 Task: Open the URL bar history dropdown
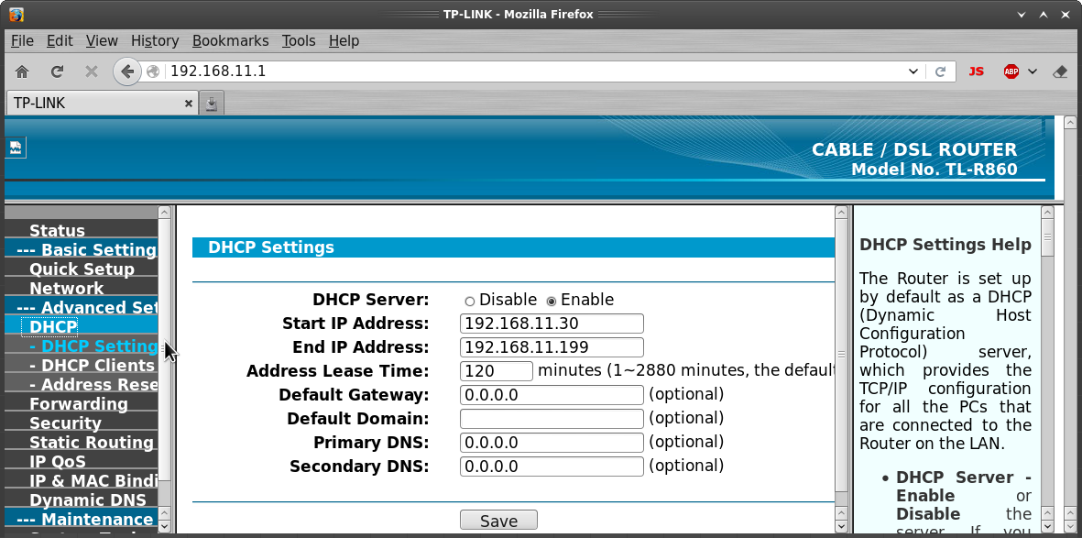tap(913, 71)
